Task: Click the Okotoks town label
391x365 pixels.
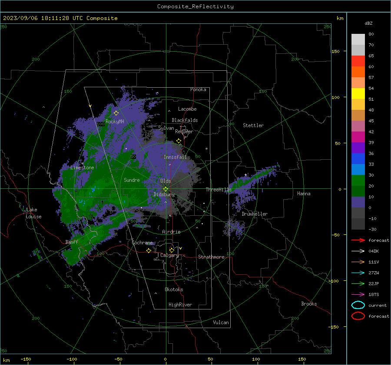Action: point(174,289)
